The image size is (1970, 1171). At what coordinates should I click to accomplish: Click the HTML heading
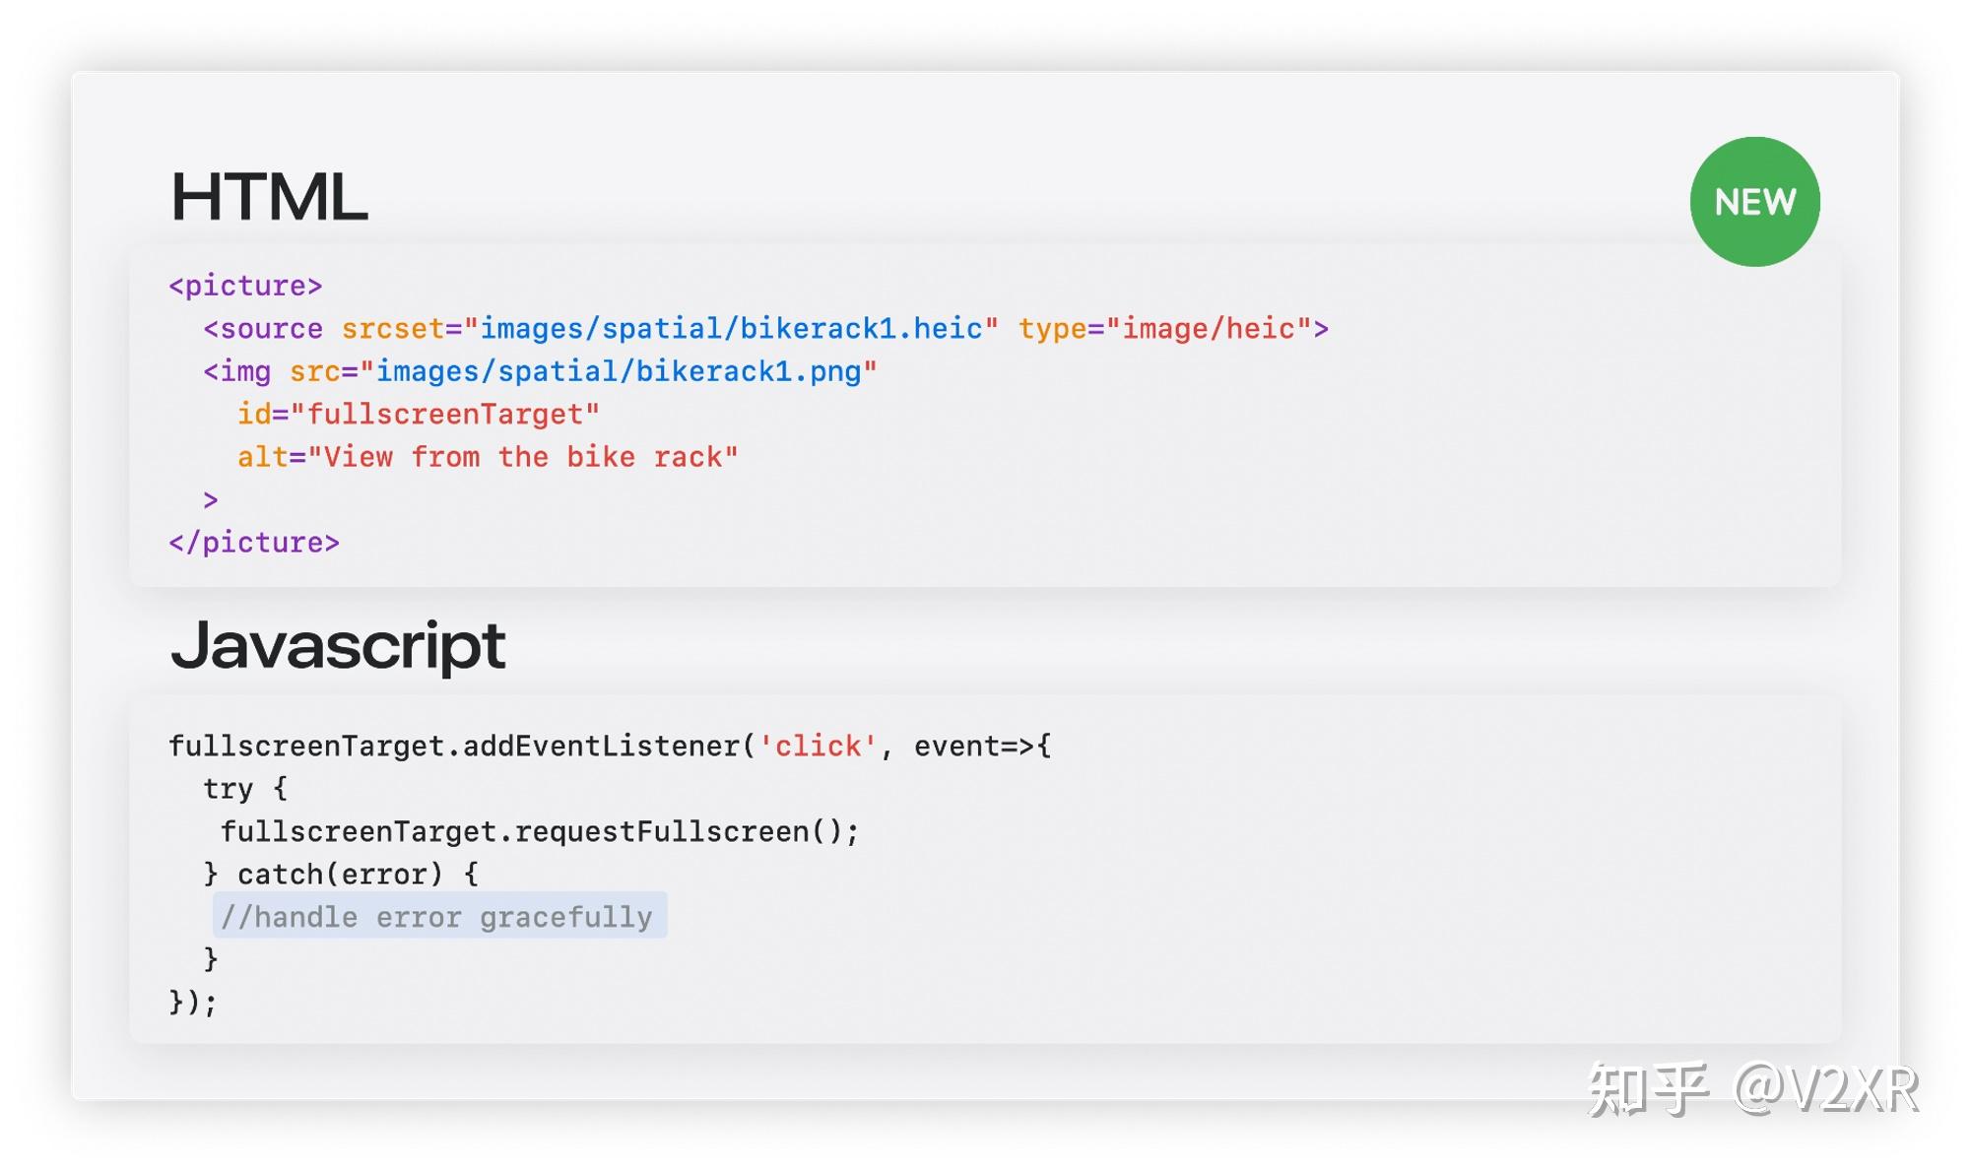click(x=269, y=197)
